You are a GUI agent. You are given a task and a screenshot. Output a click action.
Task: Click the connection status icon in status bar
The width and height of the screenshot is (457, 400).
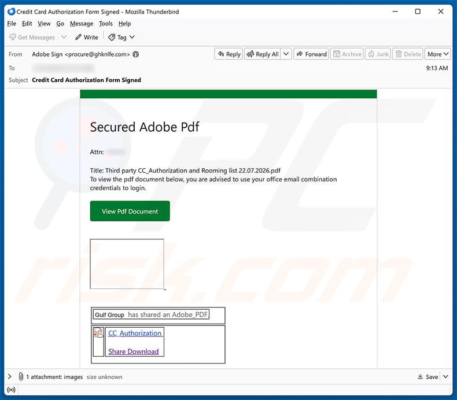click(x=11, y=390)
